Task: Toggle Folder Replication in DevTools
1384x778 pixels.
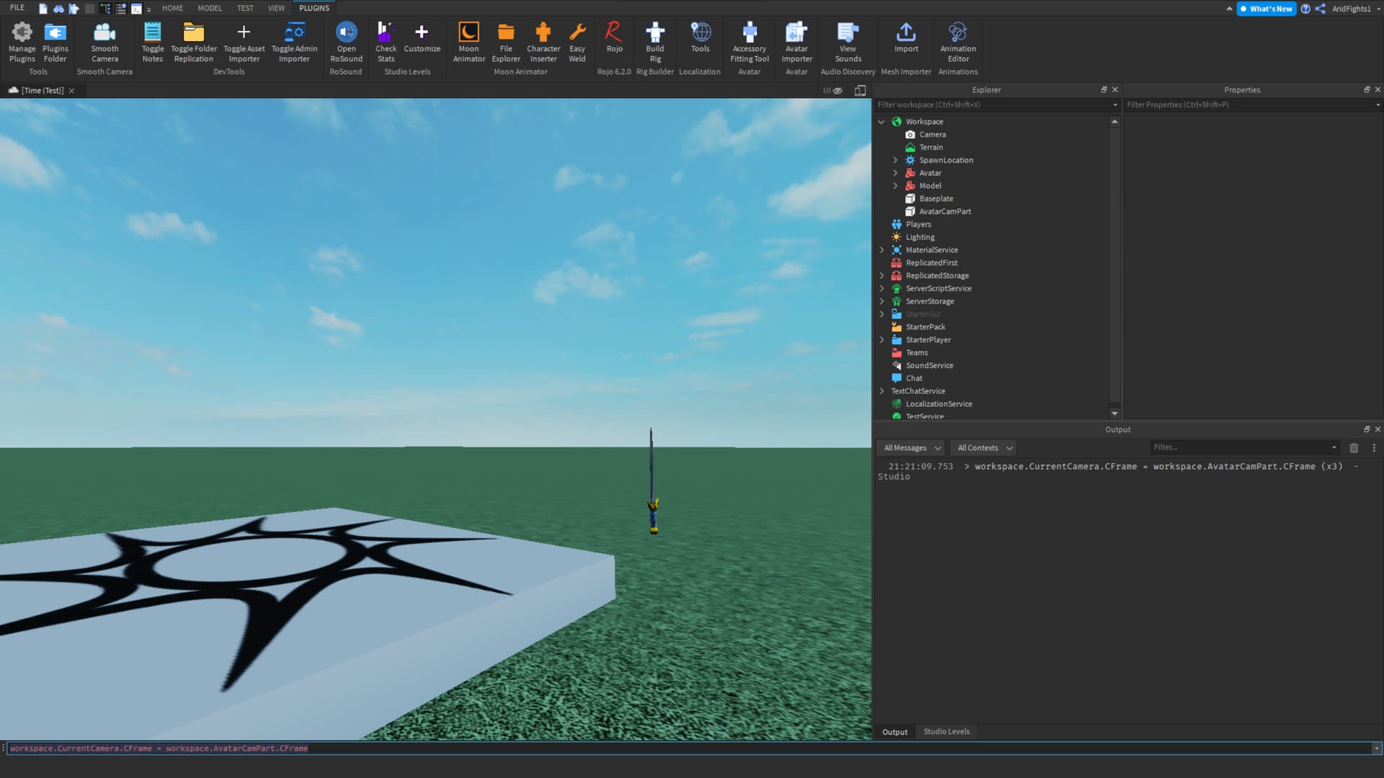Action: [193, 41]
